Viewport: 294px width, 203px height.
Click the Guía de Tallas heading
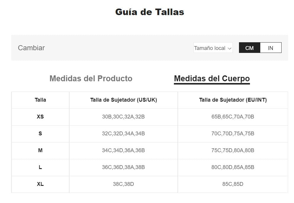click(x=150, y=12)
